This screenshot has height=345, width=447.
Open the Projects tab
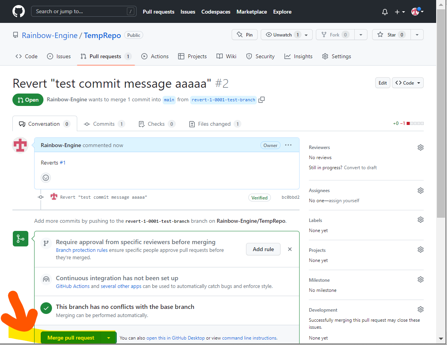[x=192, y=56]
